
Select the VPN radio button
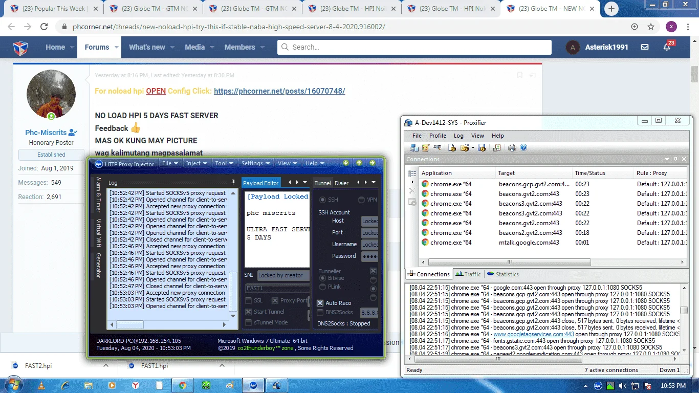(362, 200)
